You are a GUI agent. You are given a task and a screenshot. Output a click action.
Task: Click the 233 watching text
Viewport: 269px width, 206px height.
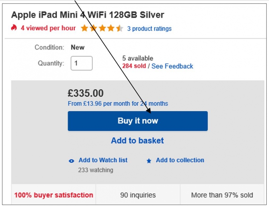tap(96, 170)
